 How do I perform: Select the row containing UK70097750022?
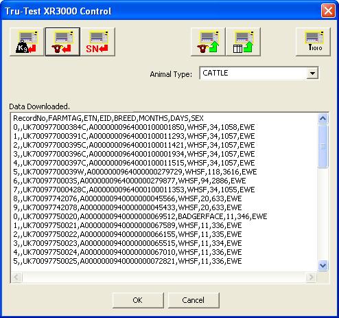click(x=128, y=234)
